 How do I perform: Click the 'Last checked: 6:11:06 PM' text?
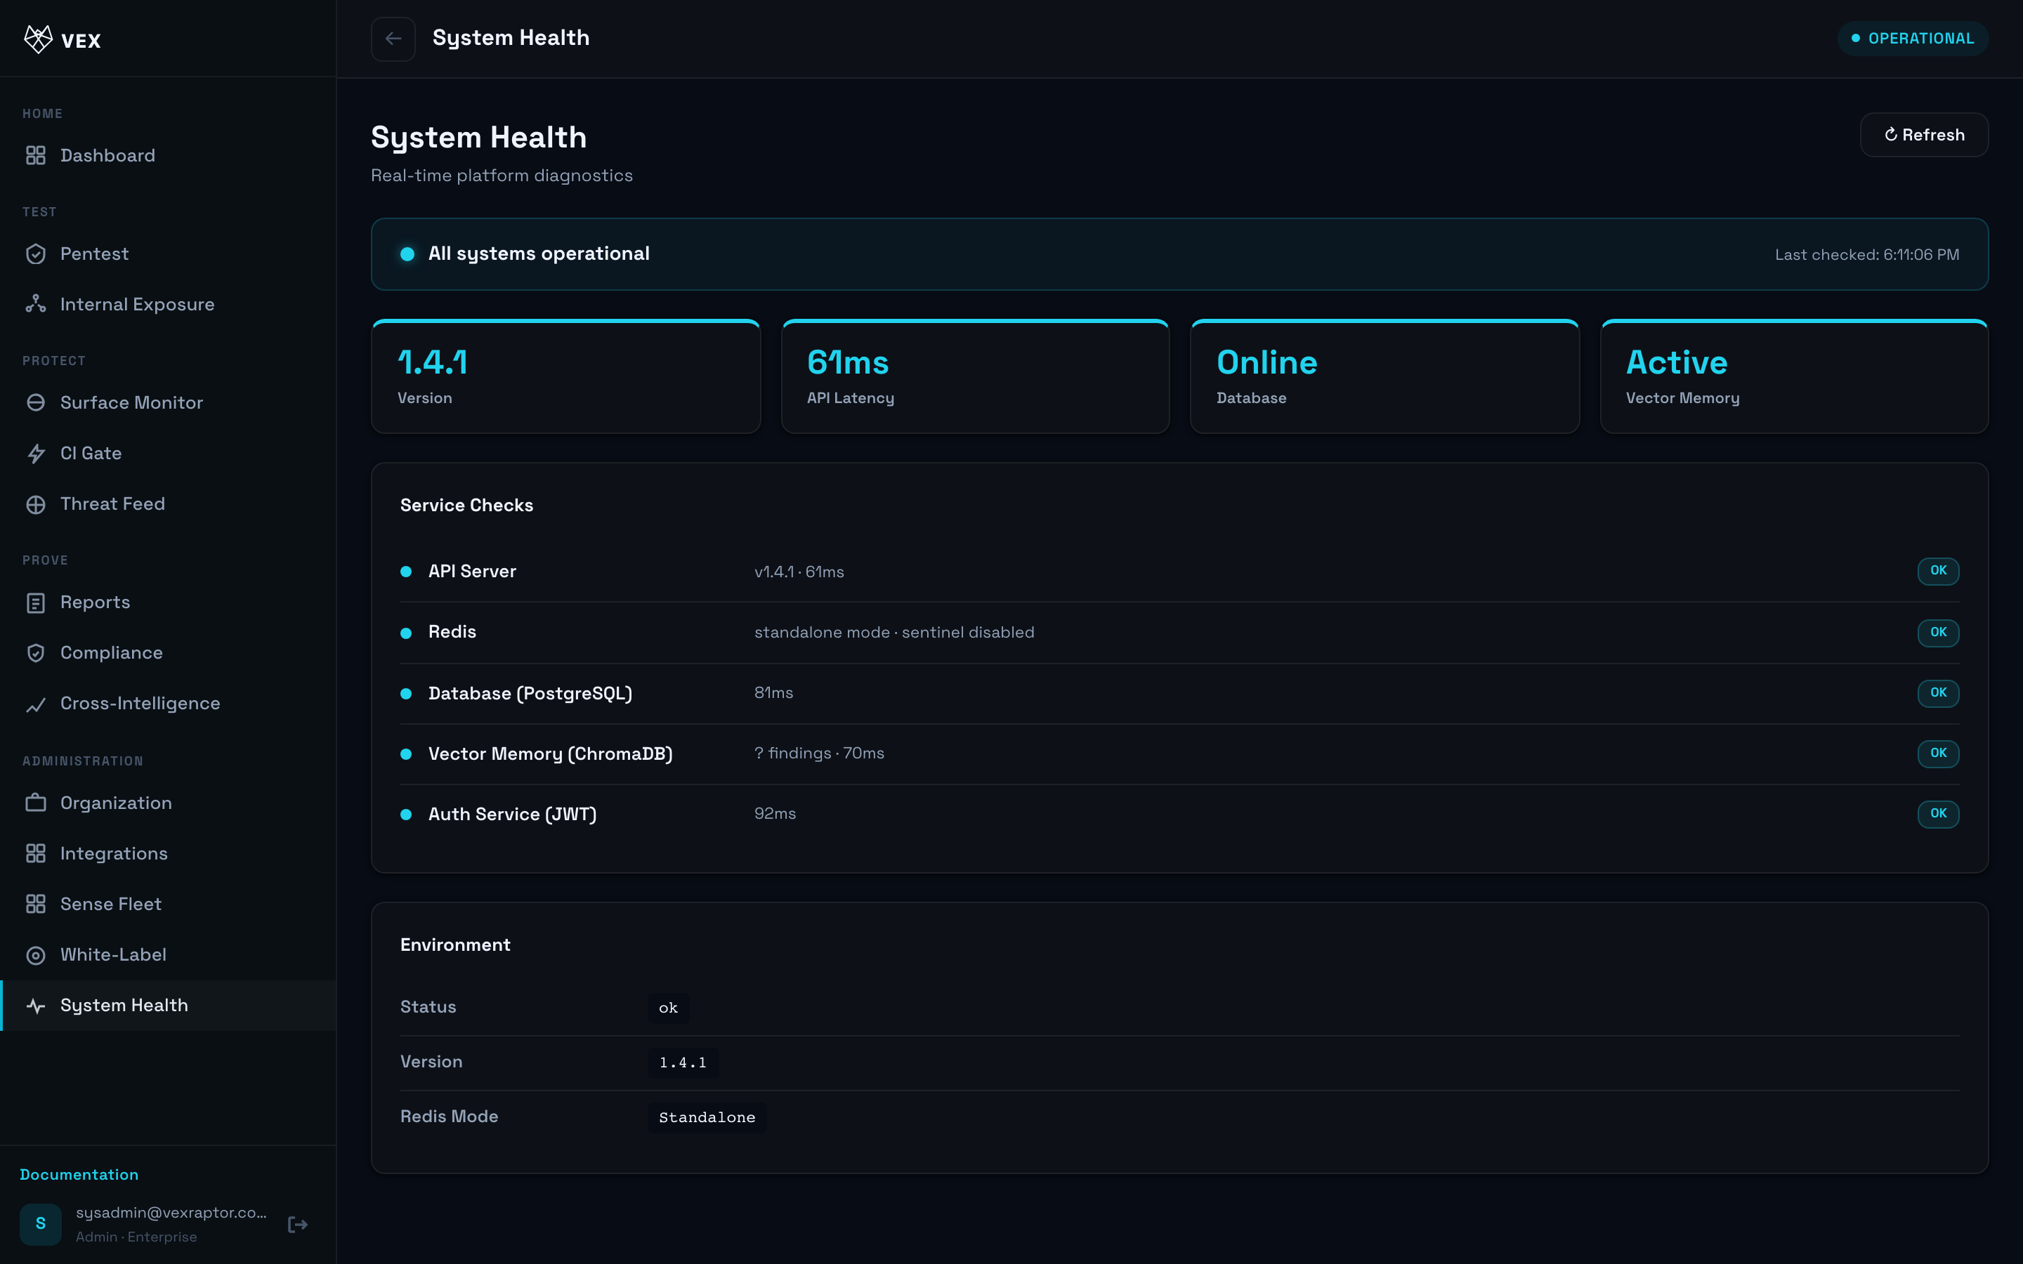pos(1866,254)
